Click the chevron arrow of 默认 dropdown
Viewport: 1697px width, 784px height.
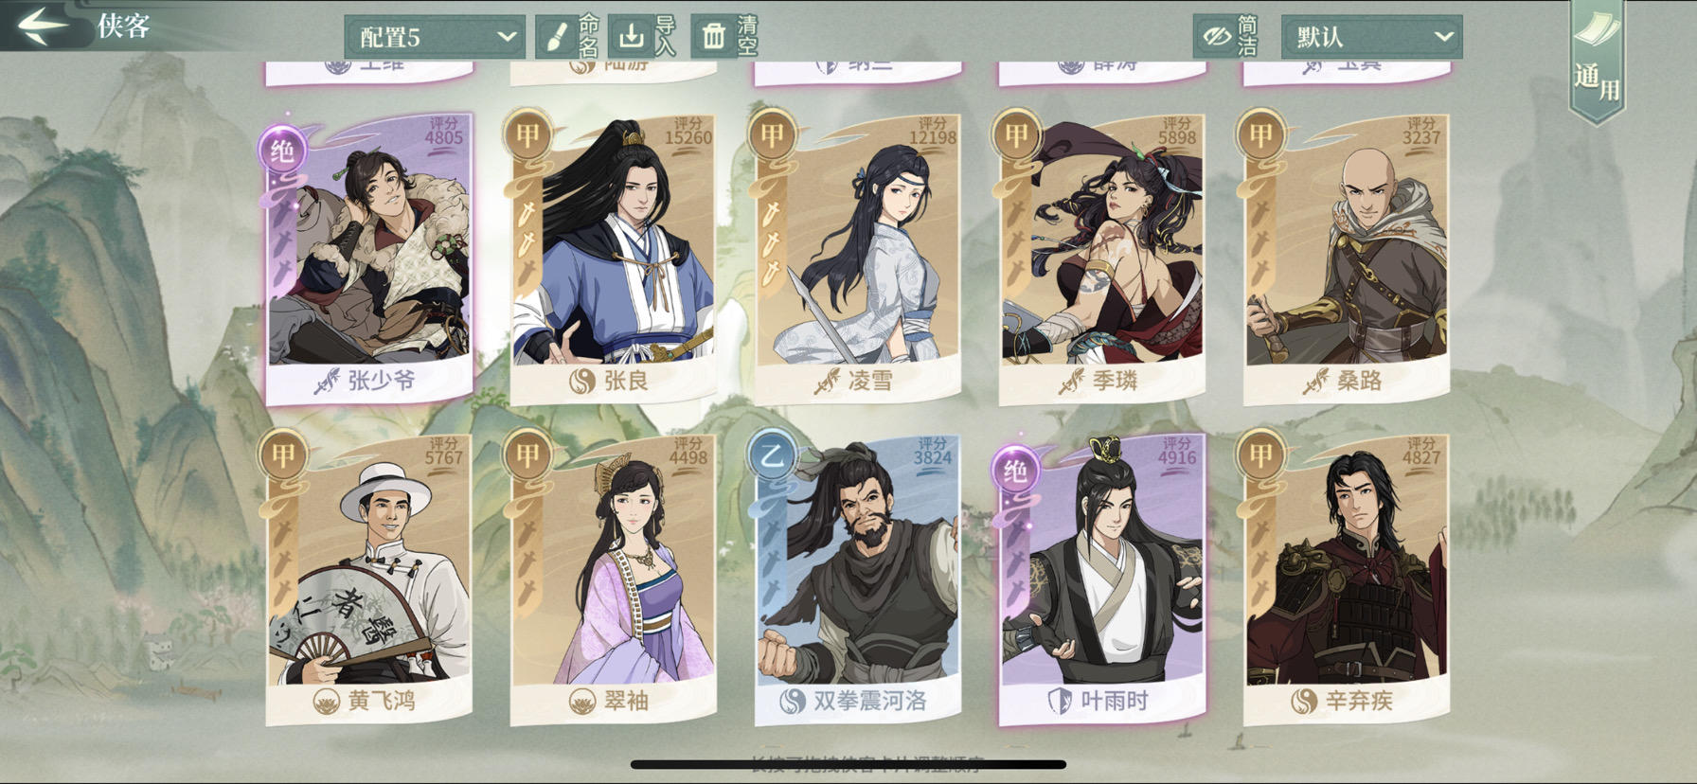[1443, 37]
